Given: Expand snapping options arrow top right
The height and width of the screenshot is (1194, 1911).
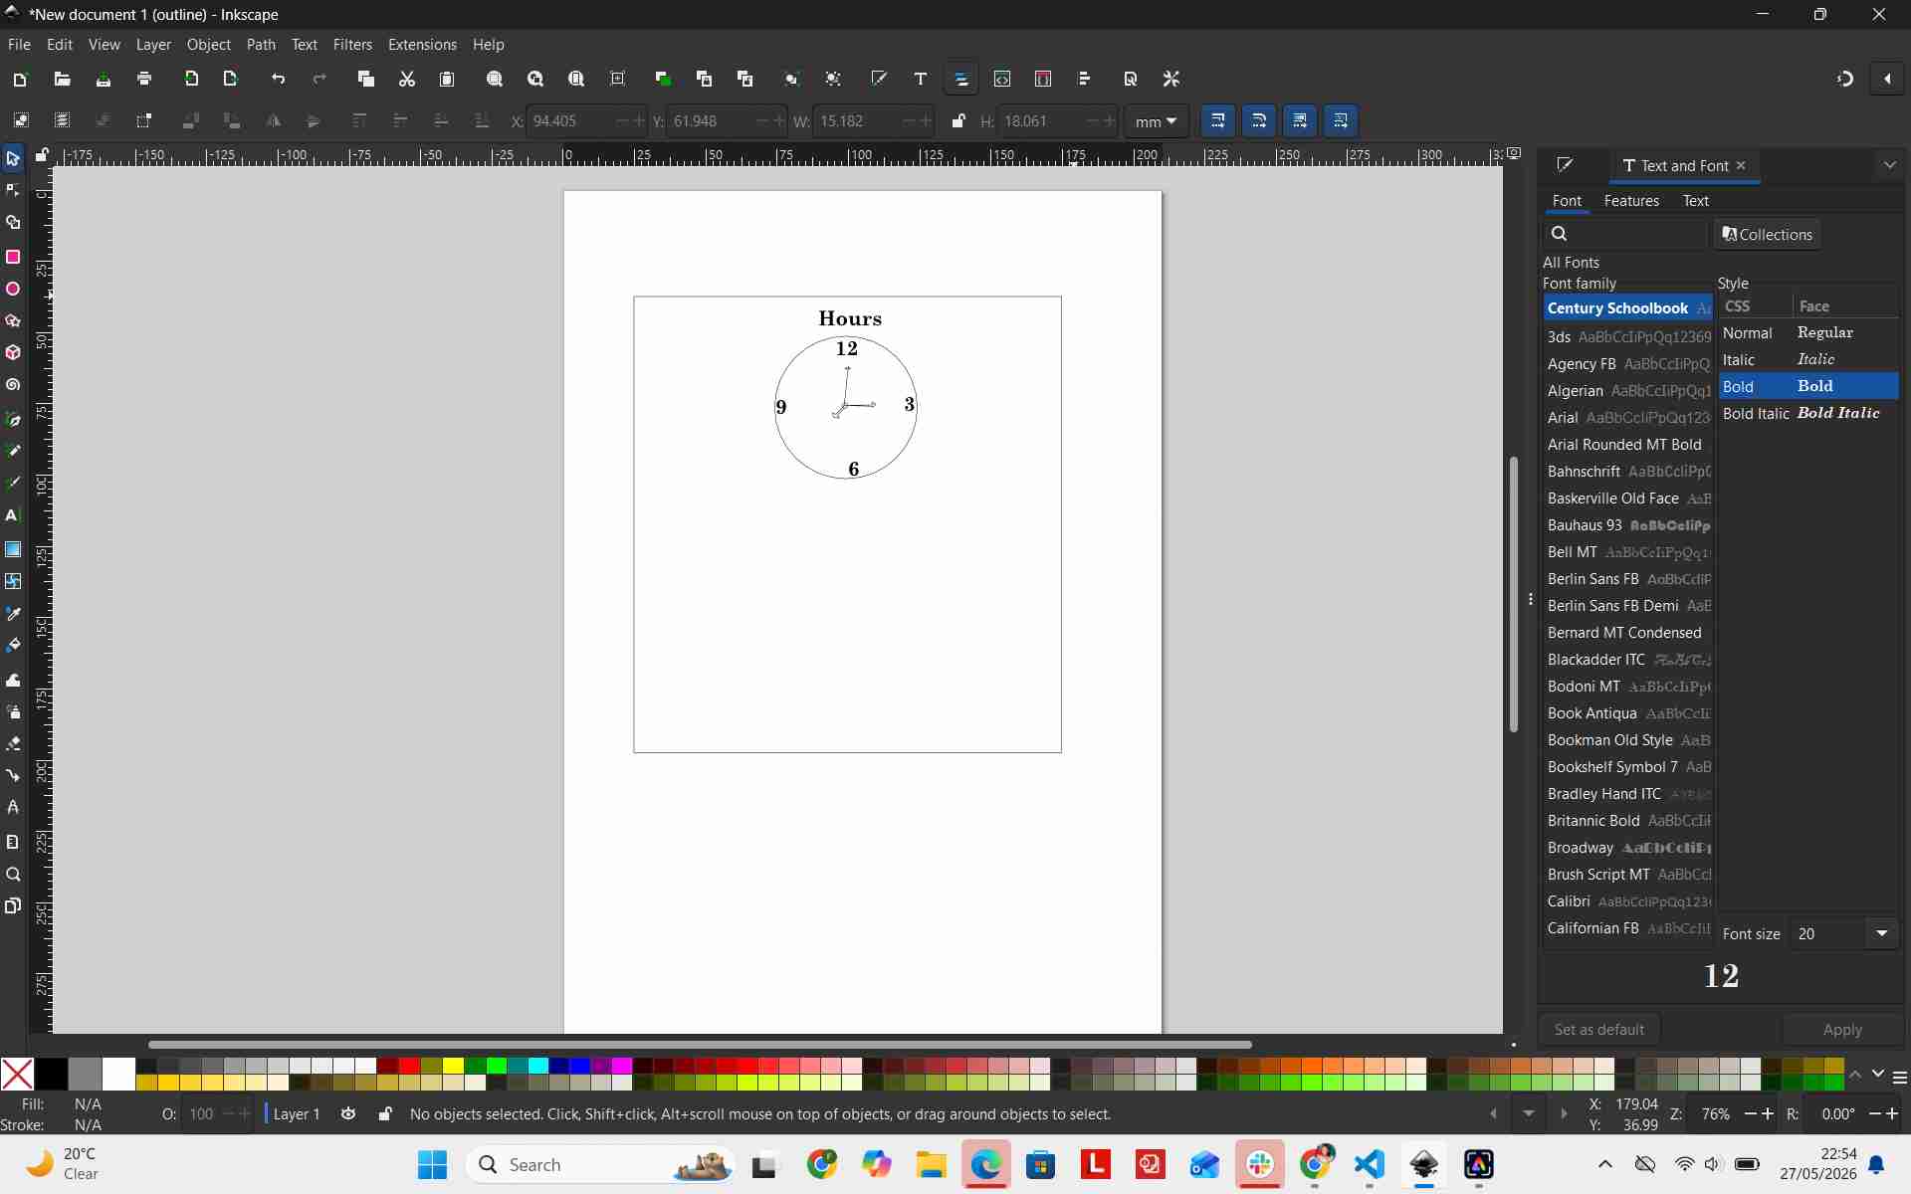Looking at the screenshot, I should click(1888, 79).
